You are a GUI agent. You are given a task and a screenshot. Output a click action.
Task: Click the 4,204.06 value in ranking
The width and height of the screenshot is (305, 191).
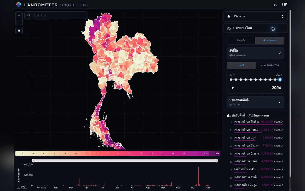tap(267, 177)
